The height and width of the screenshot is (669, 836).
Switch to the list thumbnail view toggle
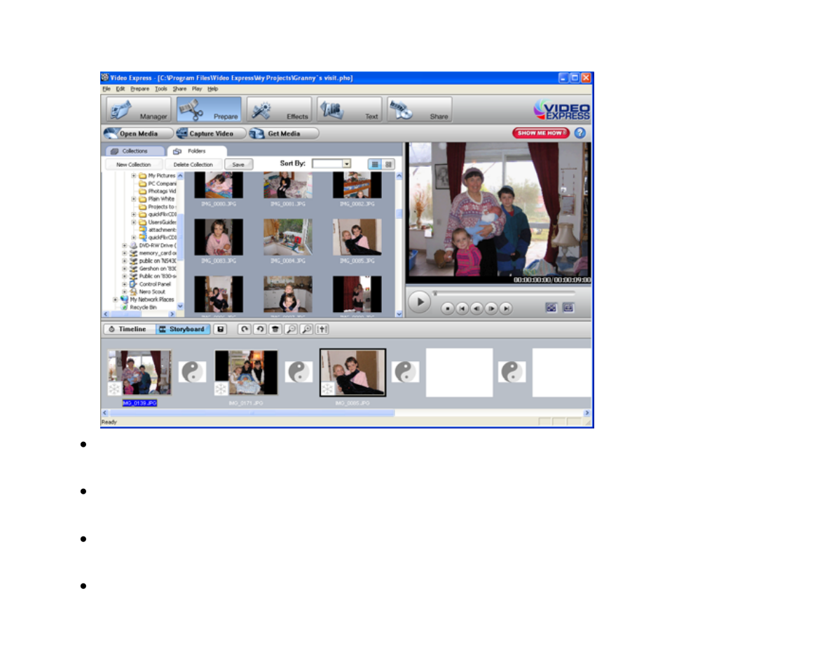(x=375, y=164)
